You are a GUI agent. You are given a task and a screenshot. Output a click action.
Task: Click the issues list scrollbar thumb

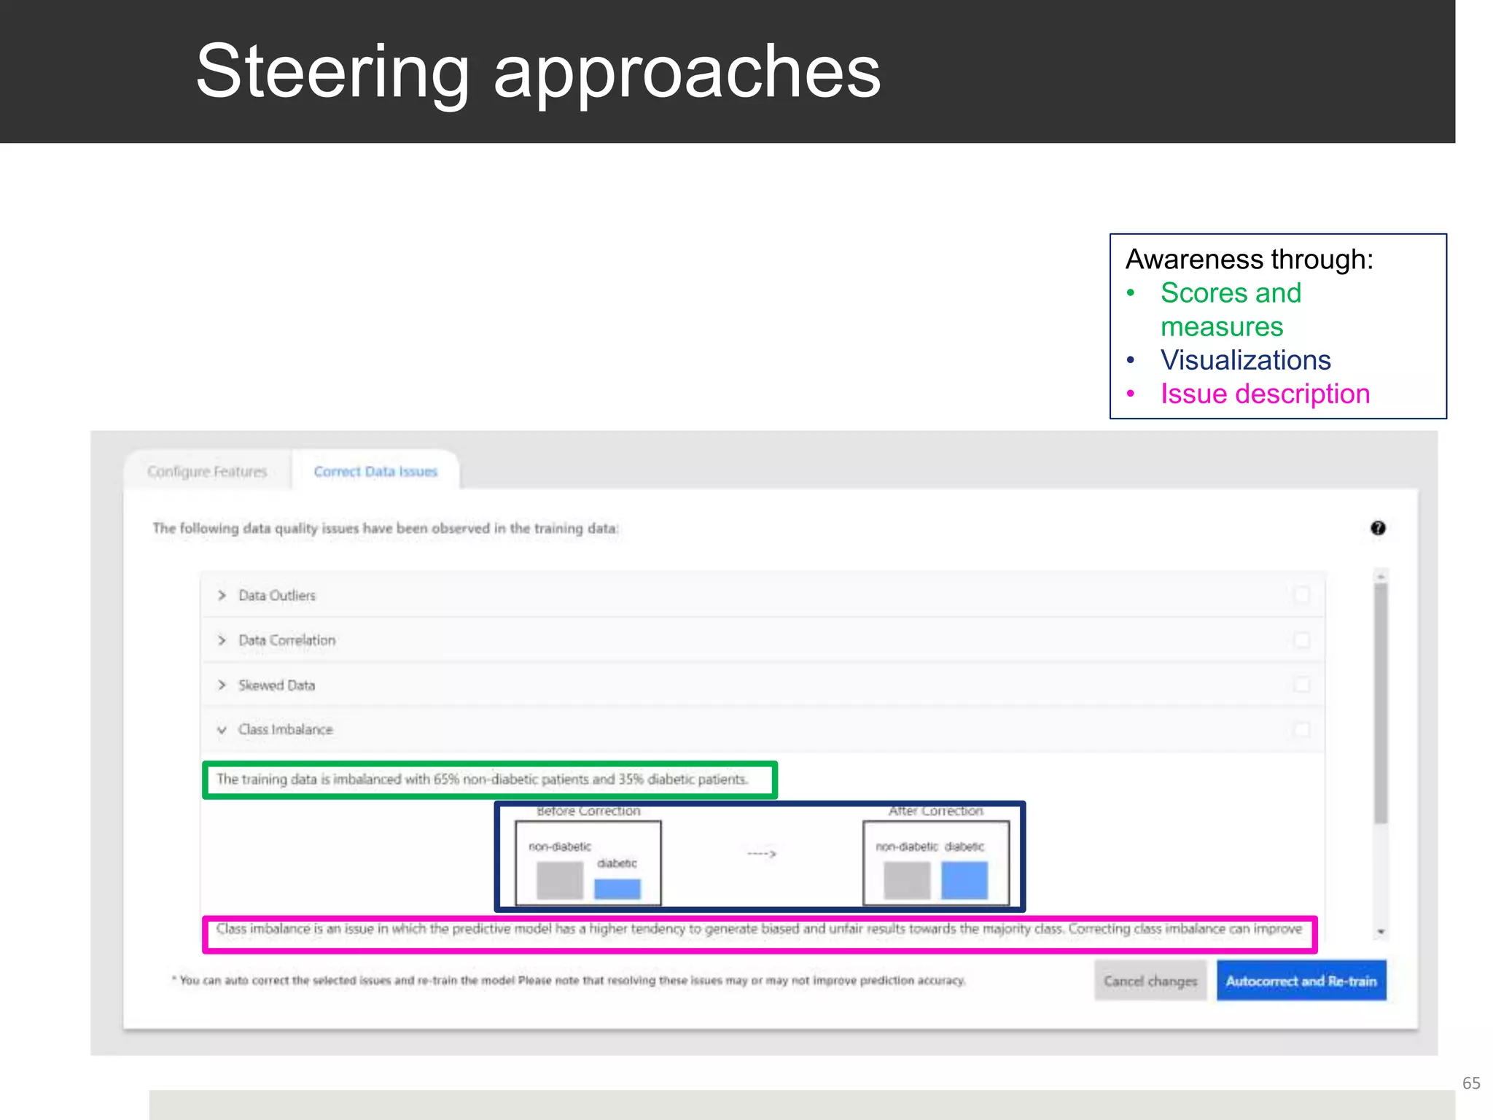coord(1381,704)
